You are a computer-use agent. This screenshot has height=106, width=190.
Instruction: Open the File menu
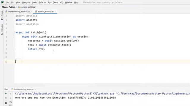7,2
